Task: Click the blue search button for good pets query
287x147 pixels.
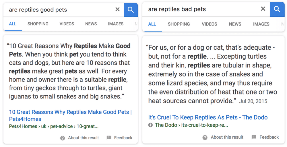Action: tap(131, 10)
